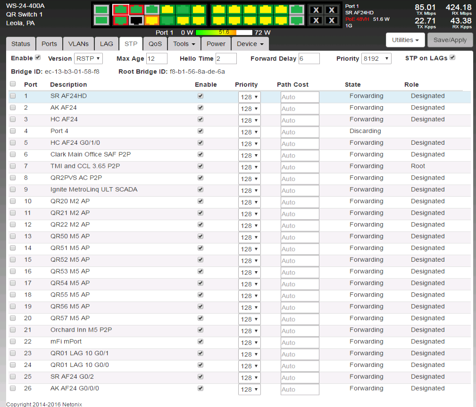Viewport: 476px width, 407px height.
Task: Open the QoS tab
Action: click(155, 44)
